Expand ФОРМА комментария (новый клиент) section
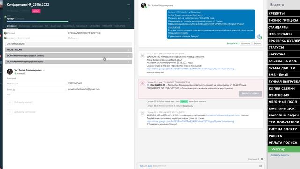This screenshot has height=169, width=300. [x=68, y=56]
